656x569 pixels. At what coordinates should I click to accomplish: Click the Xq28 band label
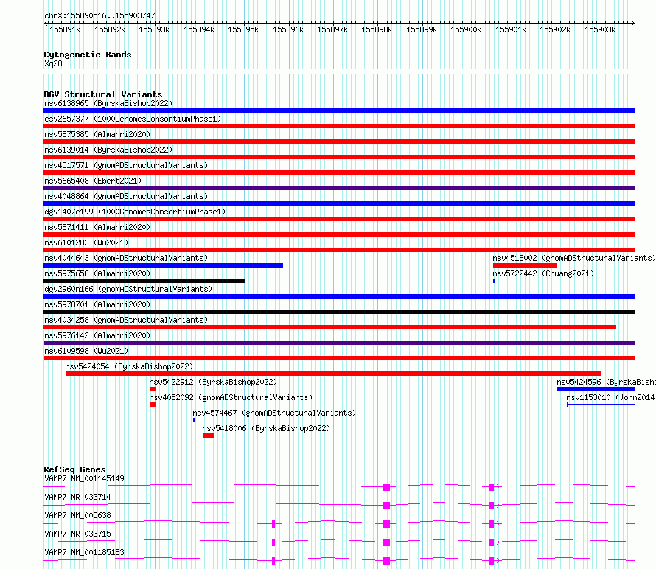pos(53,63)
